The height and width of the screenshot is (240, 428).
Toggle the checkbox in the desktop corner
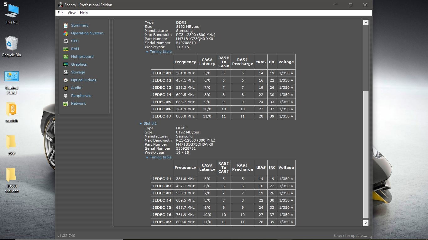click(5, 4)
